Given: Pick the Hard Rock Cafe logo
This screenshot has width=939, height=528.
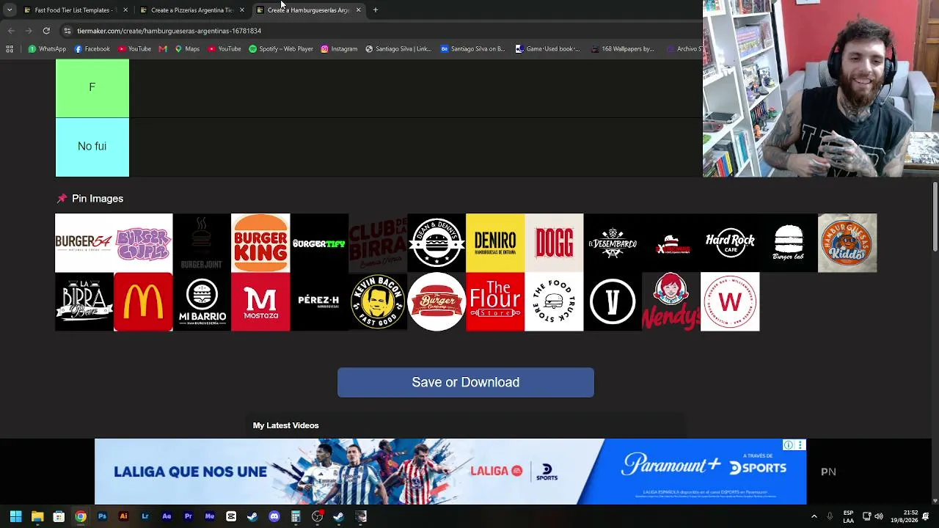Looking at the screenshot, I should pyautogui.click(x=730, y=243).
